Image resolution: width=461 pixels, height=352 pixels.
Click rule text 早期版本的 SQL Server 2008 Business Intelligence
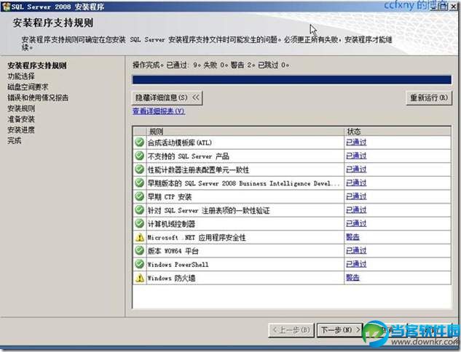(x=243, y=183)
